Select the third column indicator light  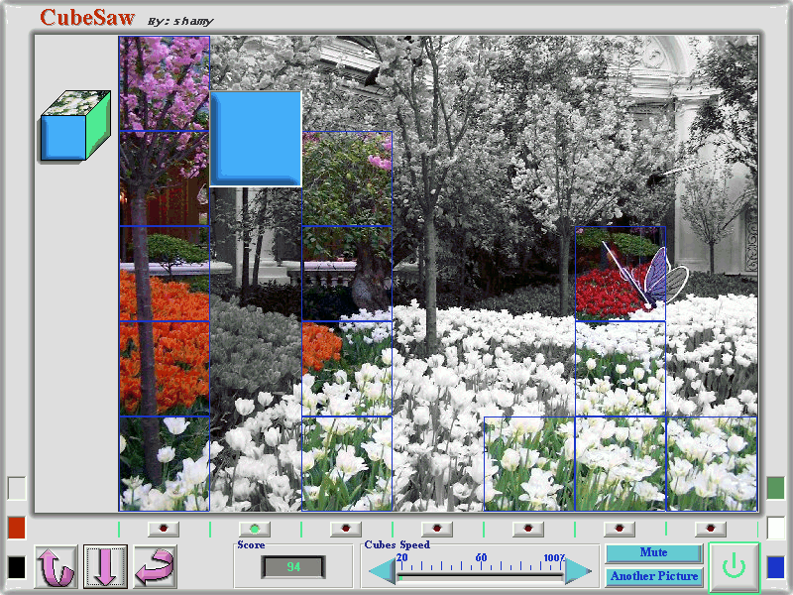(346, 529)
